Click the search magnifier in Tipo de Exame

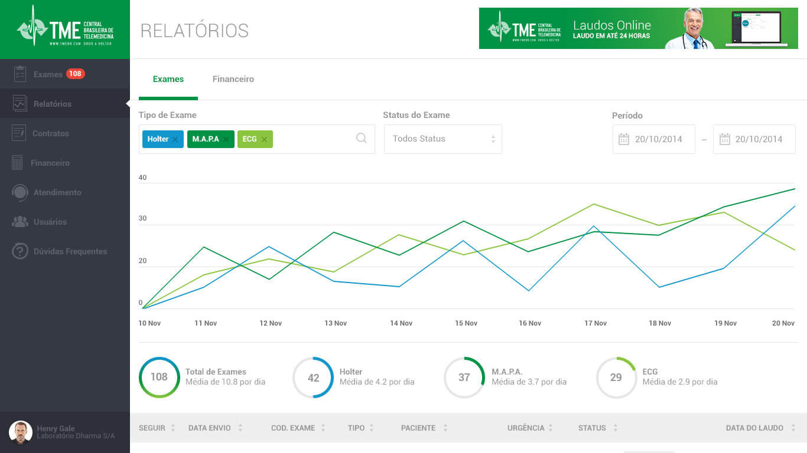click(362, 138)
